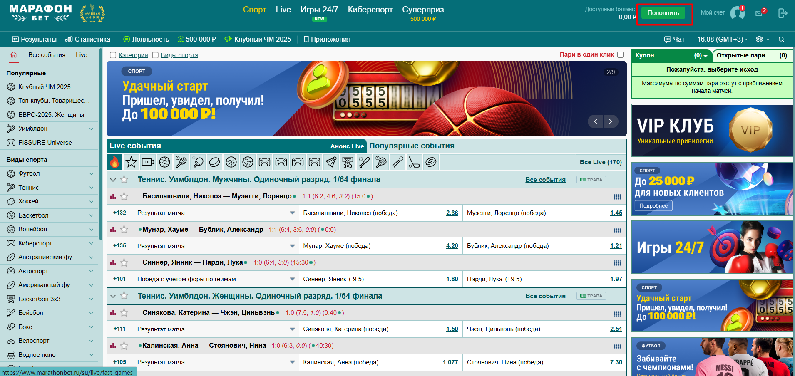Choose the badminton shuttlecock icon filter

click(x=331, y=162)
